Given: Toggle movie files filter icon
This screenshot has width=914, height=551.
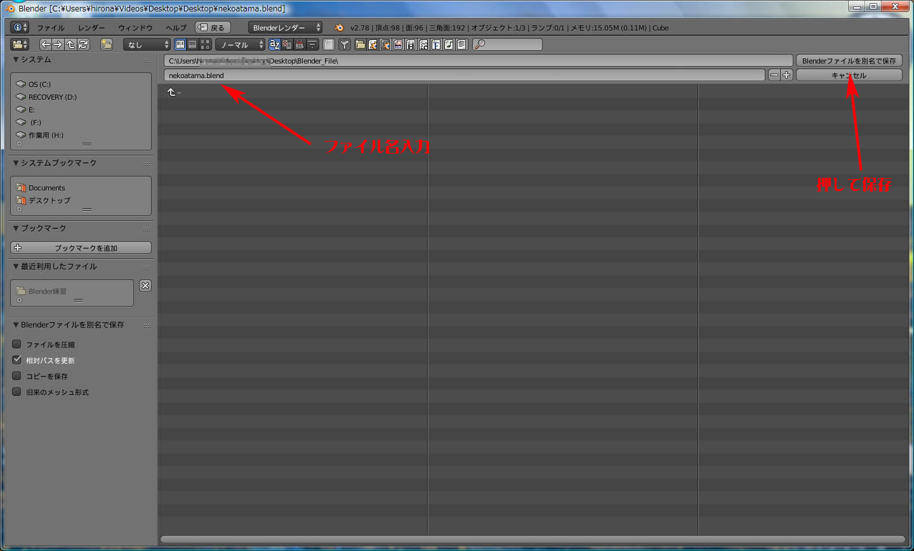Looking at the screenshot, I should [411, 44].
